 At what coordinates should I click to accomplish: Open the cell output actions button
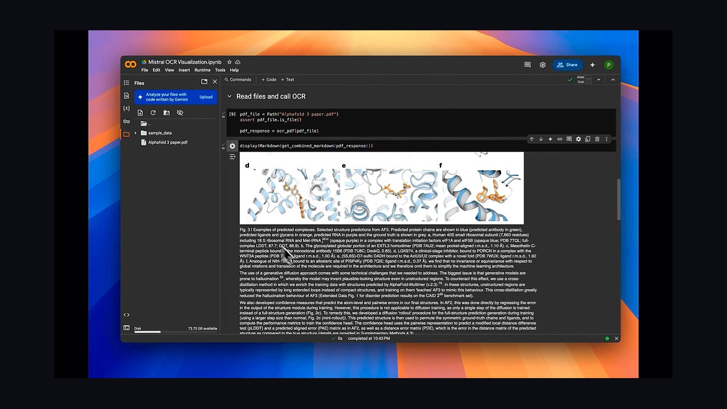[232, 157]
